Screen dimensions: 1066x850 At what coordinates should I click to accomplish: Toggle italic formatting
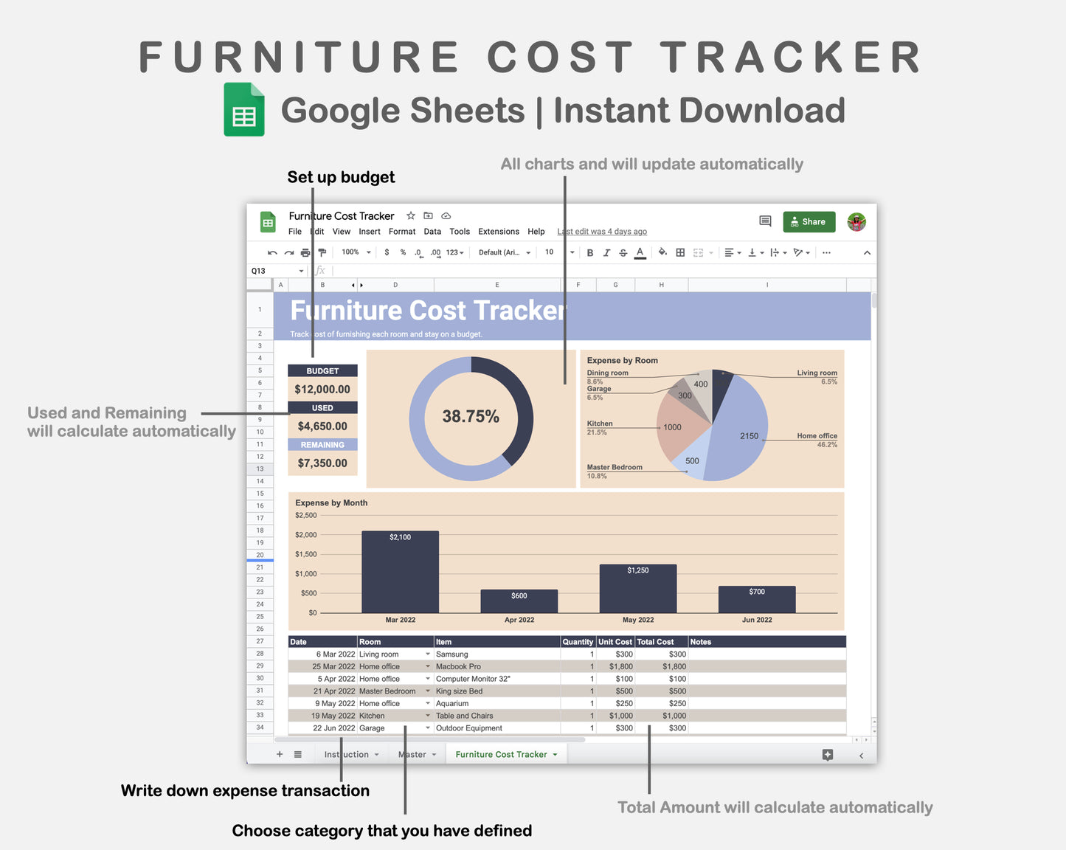click(606, 253)
